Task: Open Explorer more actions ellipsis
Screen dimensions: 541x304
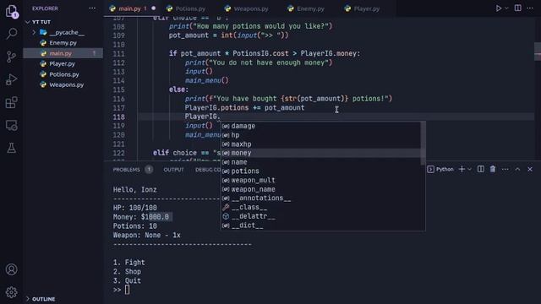Action: 92,8
